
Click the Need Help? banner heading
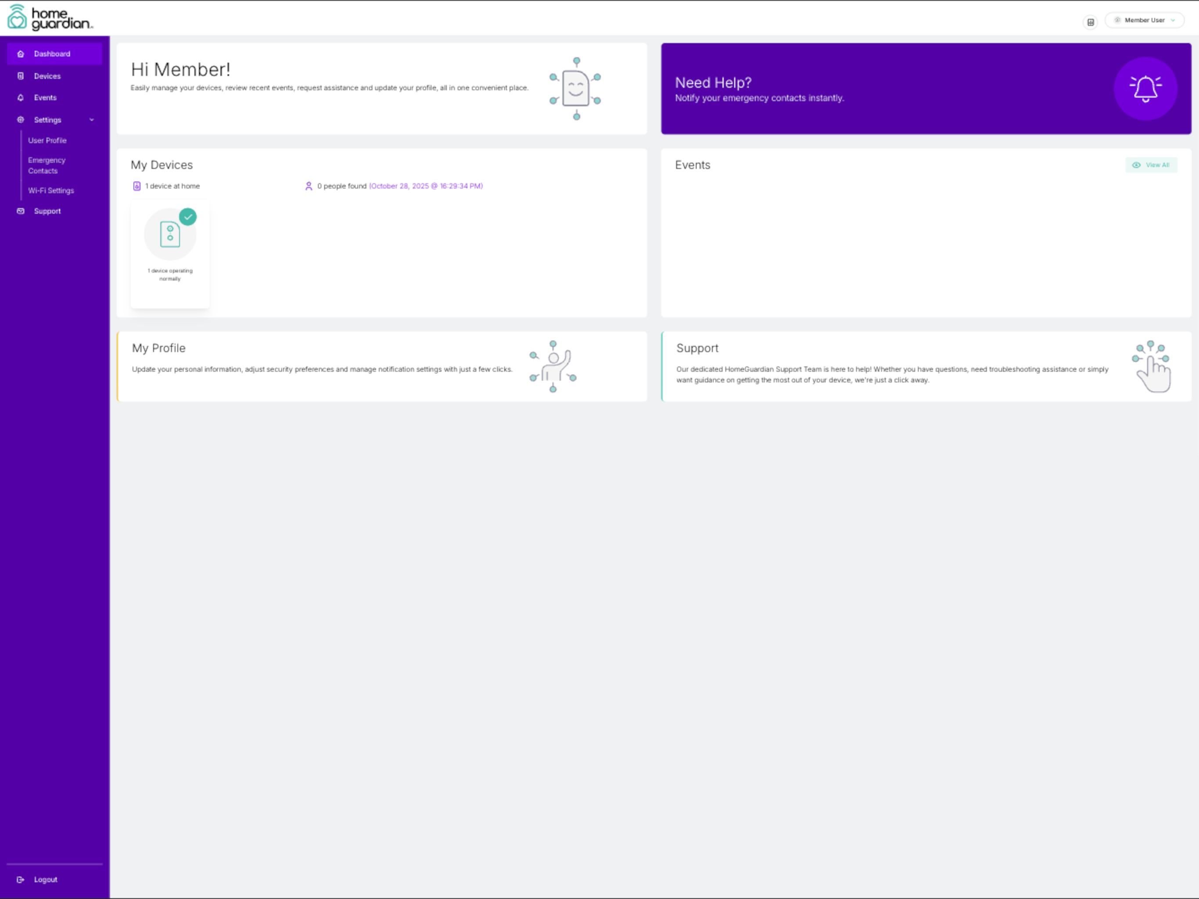(x=713, y=83)
